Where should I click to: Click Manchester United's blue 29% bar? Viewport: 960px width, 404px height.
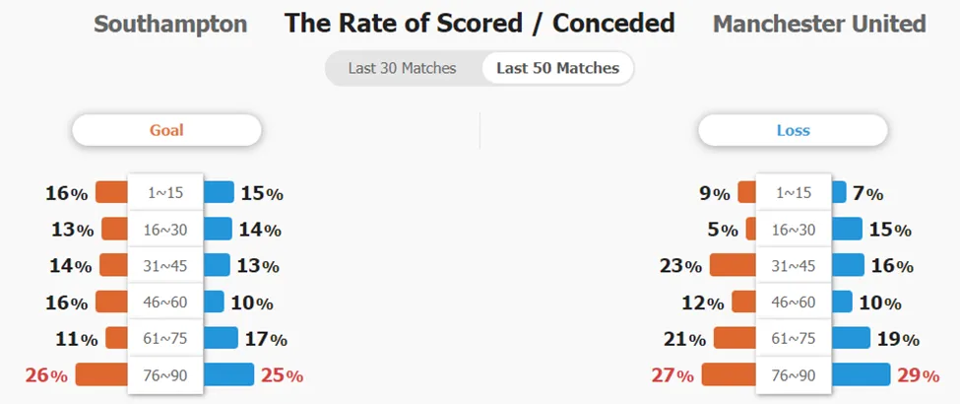pyautogui.click(x=861, y=374)
